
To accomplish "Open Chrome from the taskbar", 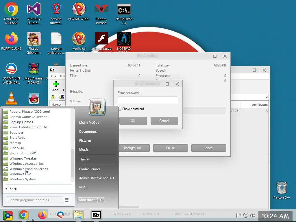I will (x=24, y=215).
